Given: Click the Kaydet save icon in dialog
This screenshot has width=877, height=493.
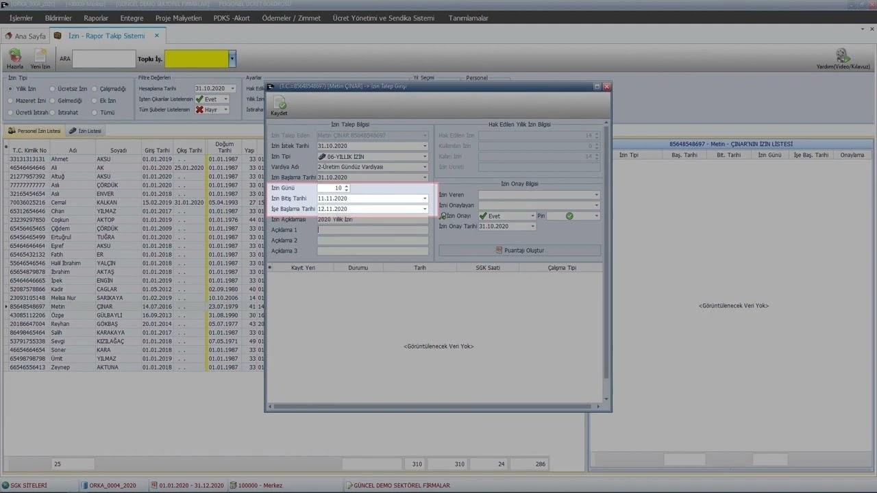Looking at the screenshot, I should click(x=279, y=106).
